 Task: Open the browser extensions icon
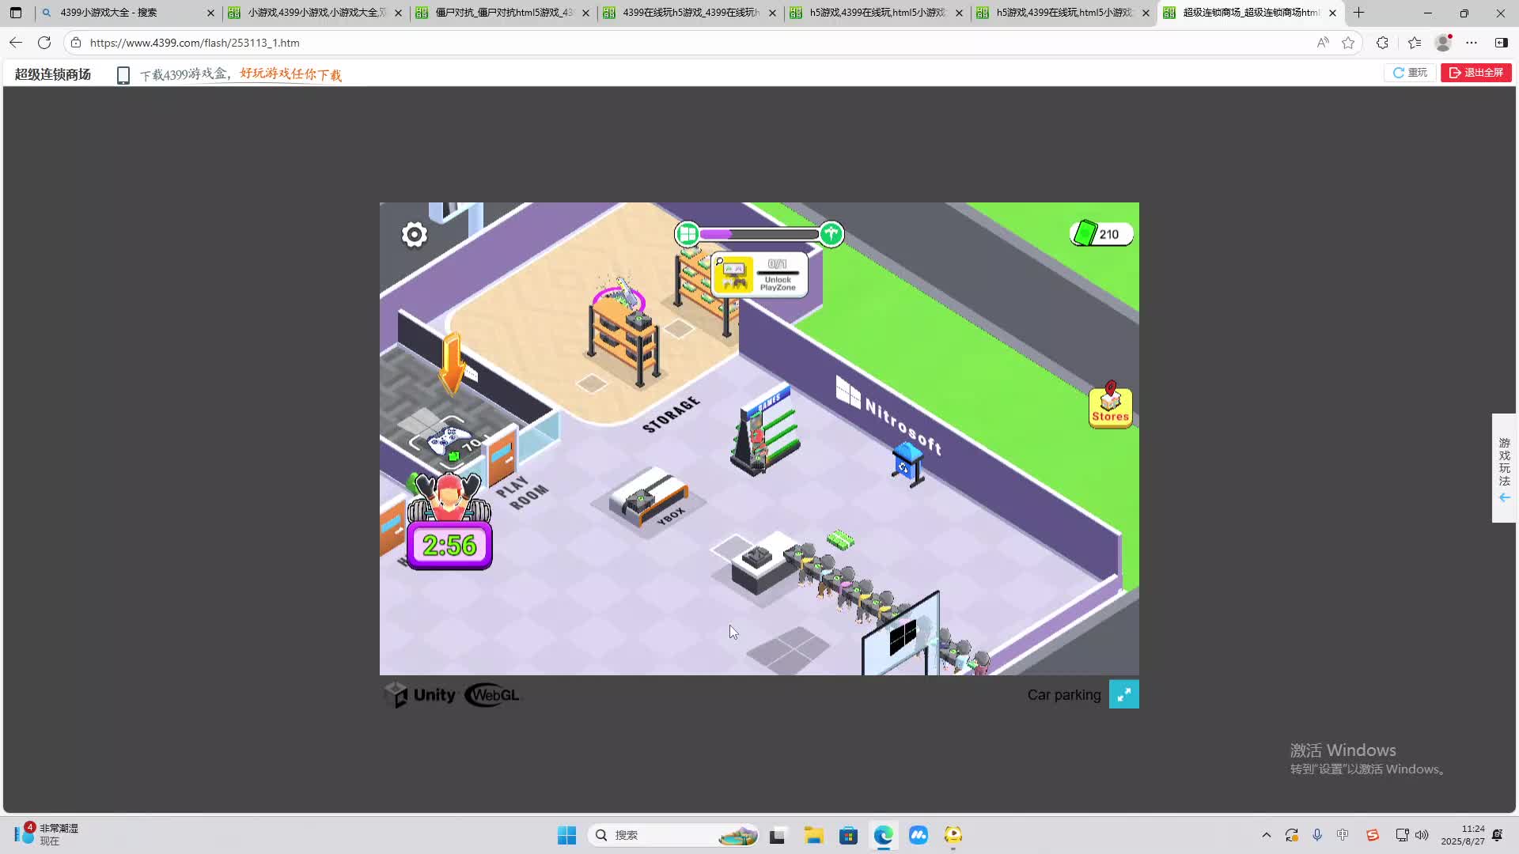coord(1382,43)
